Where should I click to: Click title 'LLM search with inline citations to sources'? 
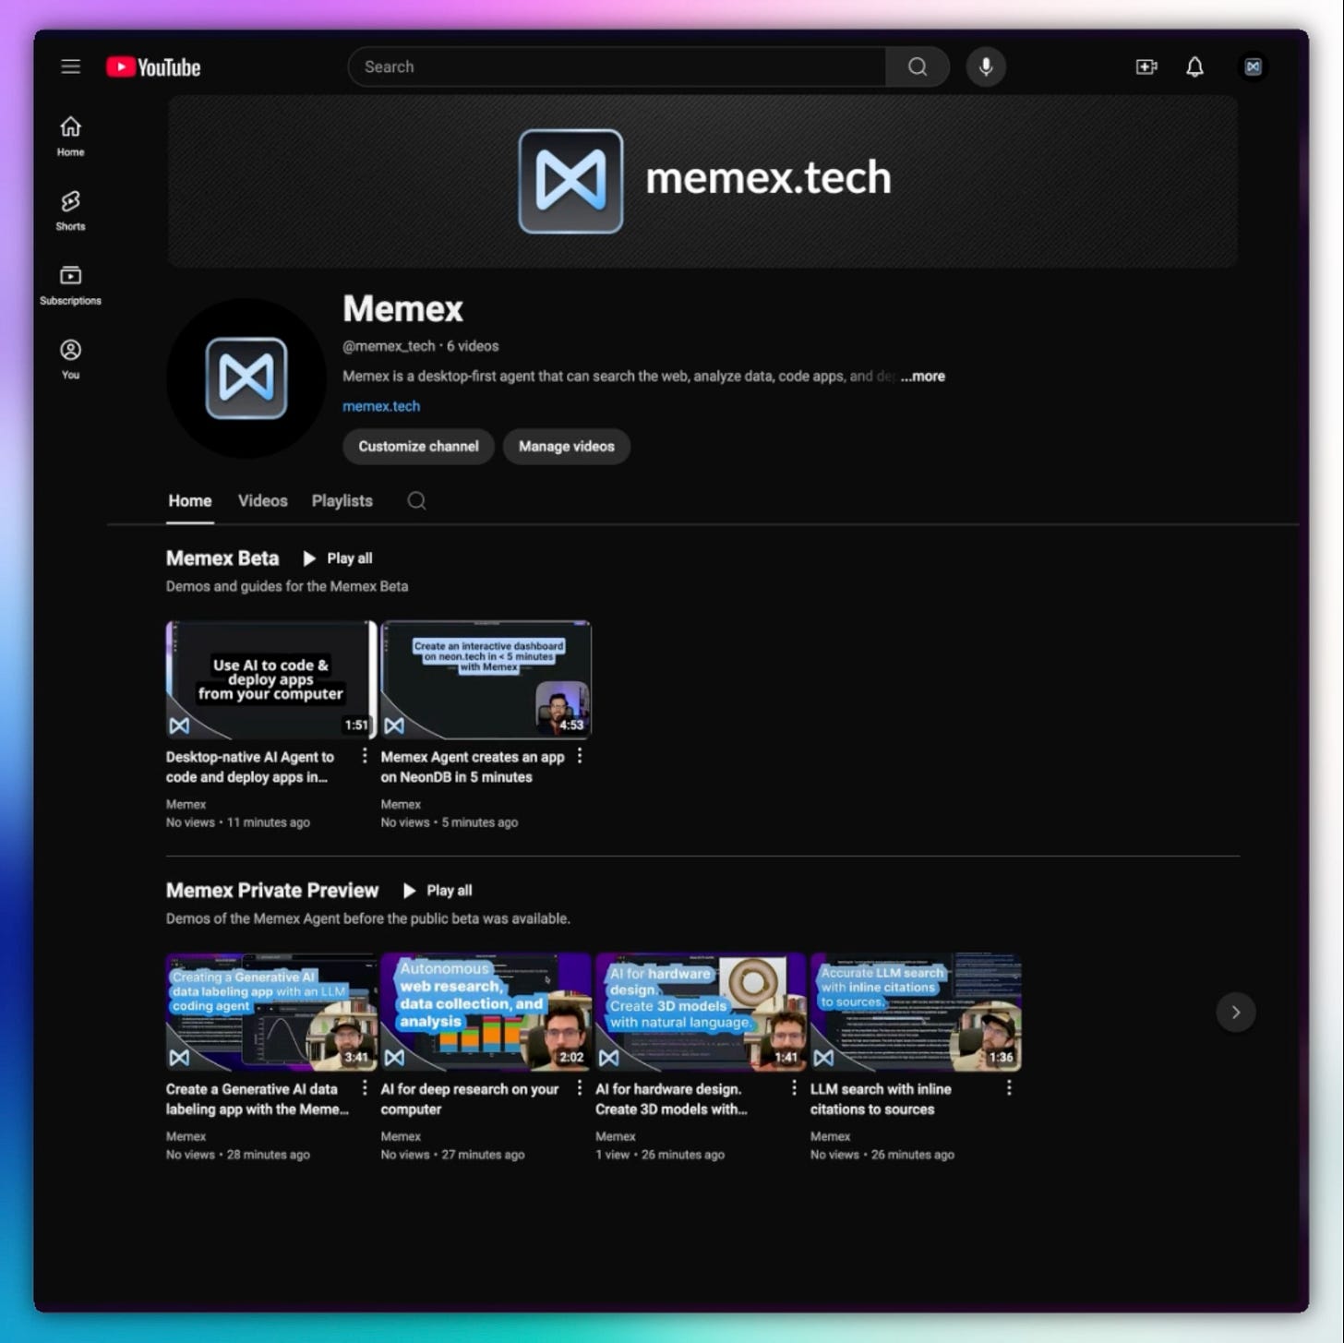click(x=881, y=1099)
